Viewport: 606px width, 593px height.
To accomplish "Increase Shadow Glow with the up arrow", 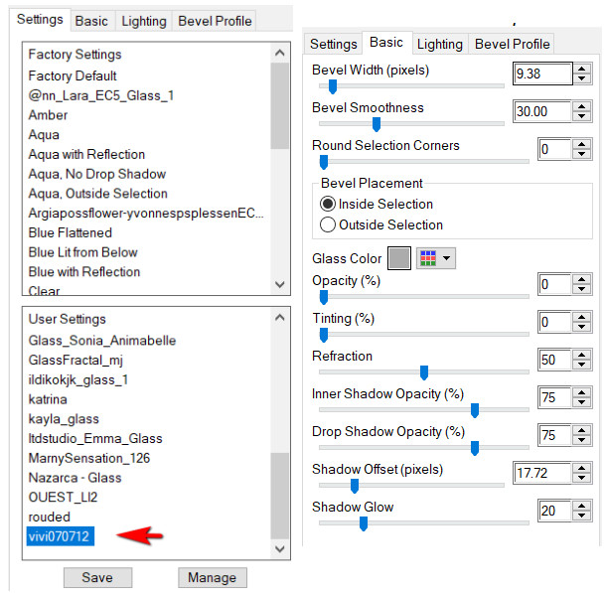I will point(582,506).
